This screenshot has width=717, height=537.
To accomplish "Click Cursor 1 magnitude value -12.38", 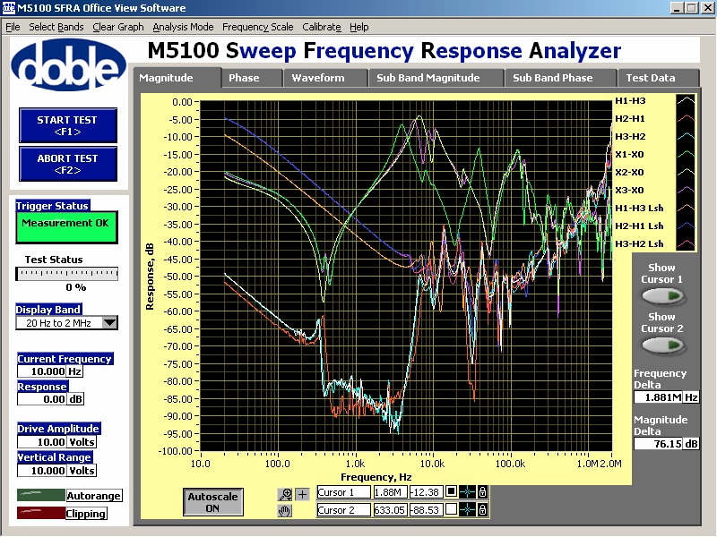I will click(x=426, y=492).
